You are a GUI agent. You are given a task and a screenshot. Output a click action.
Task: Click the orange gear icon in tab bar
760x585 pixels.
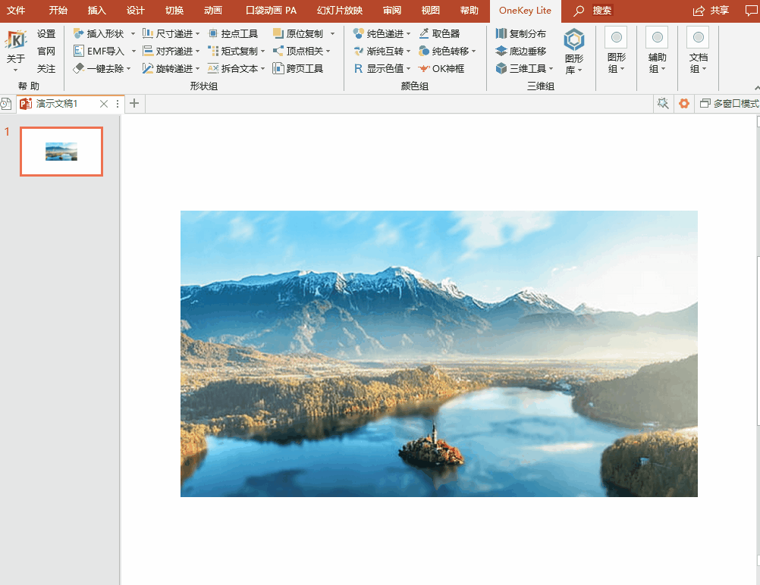tap(684, 103)
